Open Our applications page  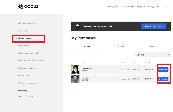154,7
